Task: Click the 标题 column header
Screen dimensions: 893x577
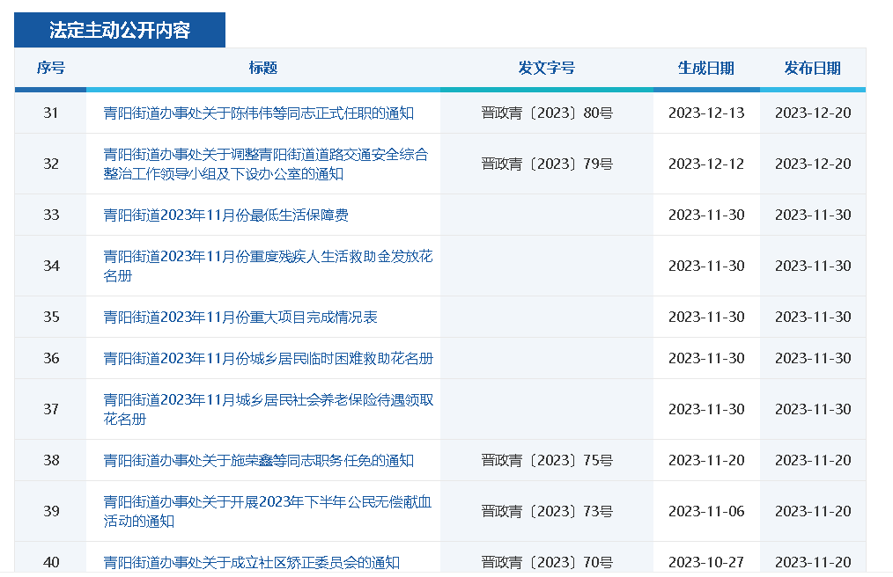Action: coord(263,68)
